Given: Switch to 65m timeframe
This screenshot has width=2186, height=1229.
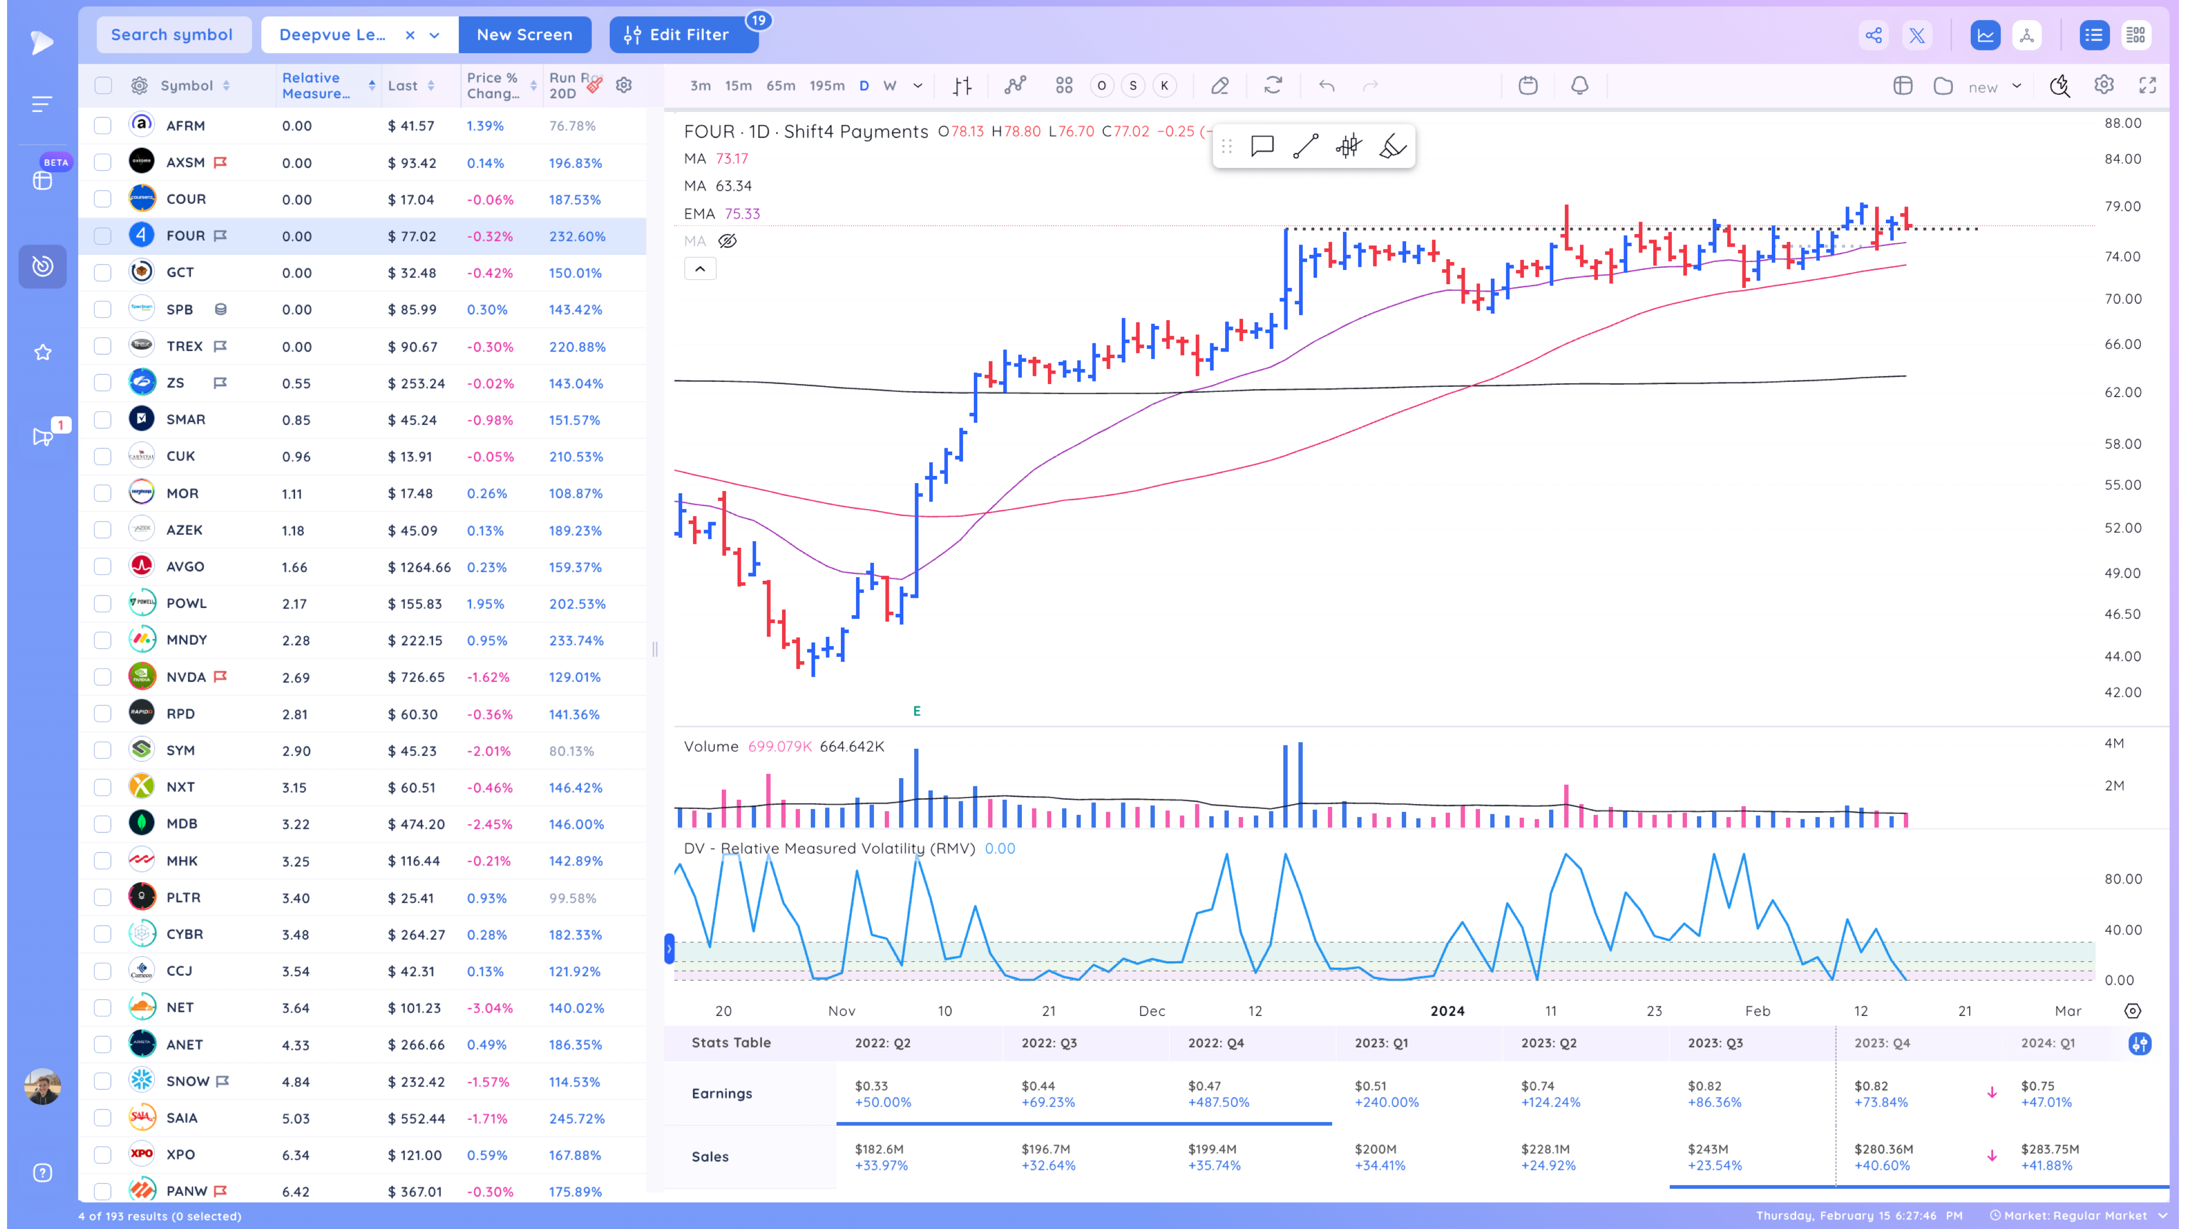Looking at the screenshot, I should (x=780, y=86).
